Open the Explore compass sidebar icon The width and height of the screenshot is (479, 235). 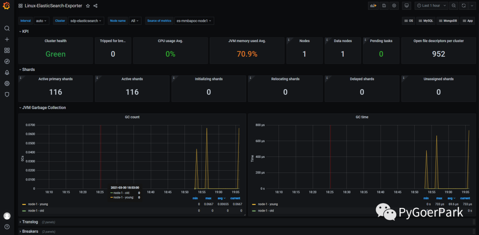click(7, 62)
